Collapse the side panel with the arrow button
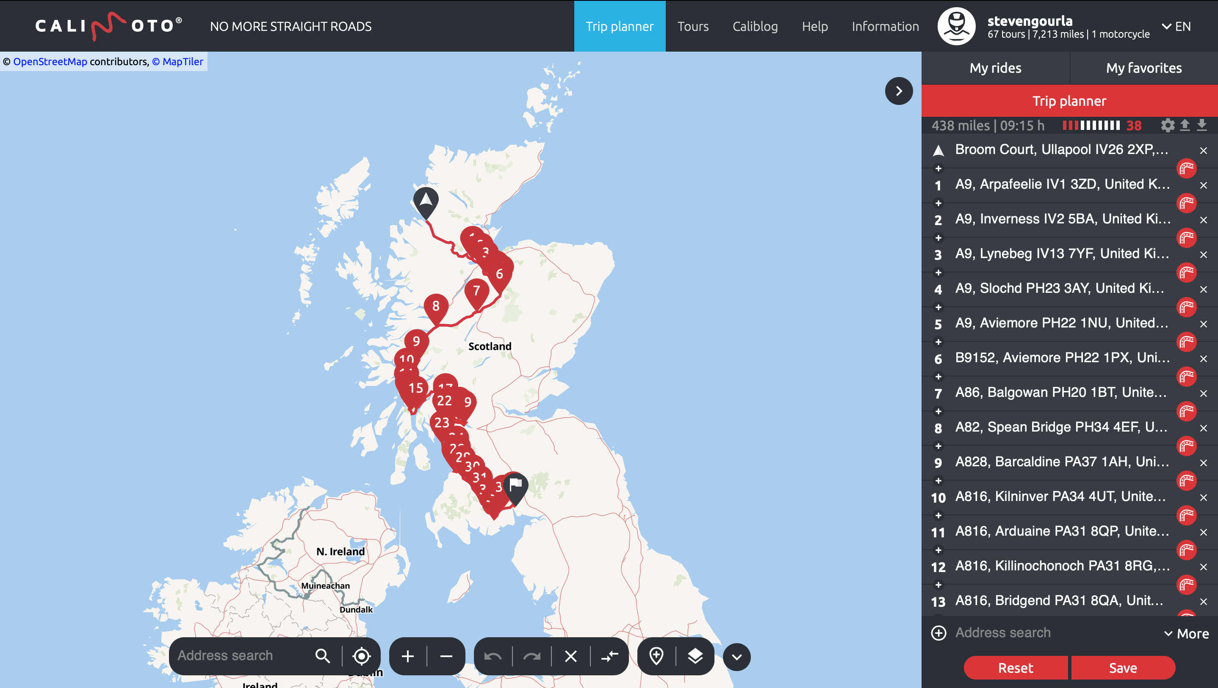The width and height of the screenshot is (1218, 688). pyautogui.click(x=899, y=91)
